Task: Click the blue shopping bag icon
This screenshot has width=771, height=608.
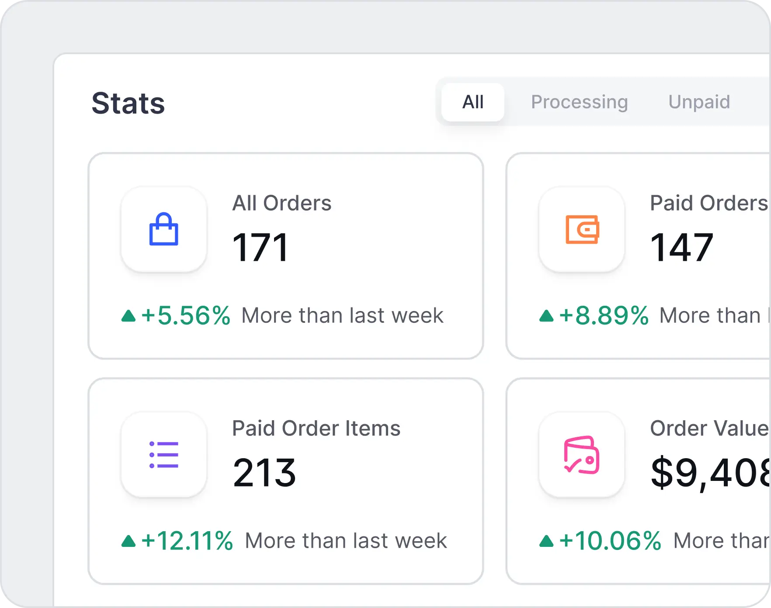Action: click(x=164, y=229)
